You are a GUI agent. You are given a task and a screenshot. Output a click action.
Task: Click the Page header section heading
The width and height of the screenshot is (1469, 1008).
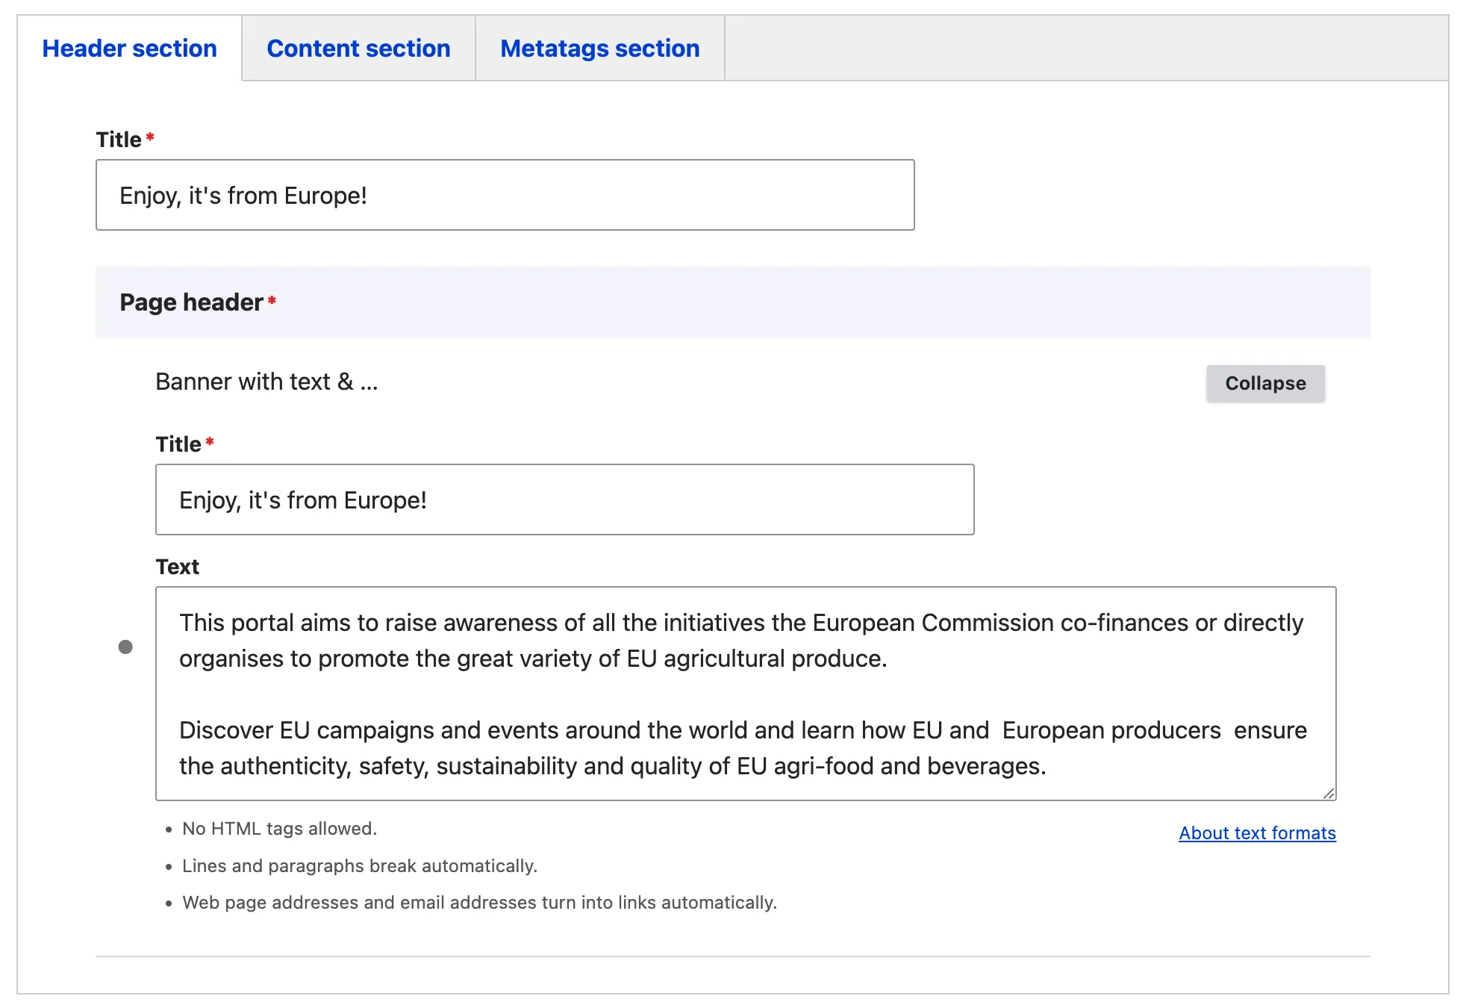click(x=191, y=302)
